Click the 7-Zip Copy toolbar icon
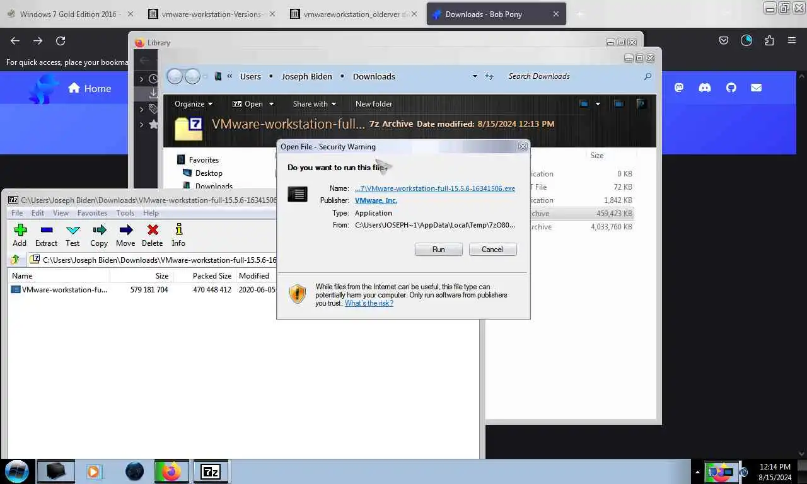Screen dimensions: 807x484 (99, 230)
